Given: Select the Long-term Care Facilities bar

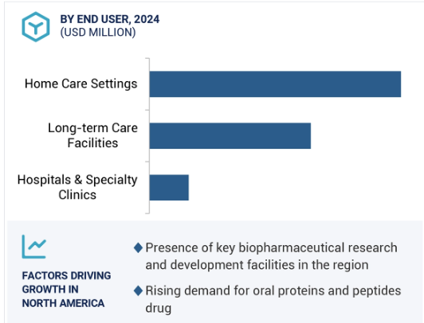Looking at the screenshot, I should (x=230, y=136).
